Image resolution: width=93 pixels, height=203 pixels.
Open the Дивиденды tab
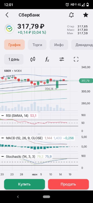pyautogui.click(x=82, y=45)
